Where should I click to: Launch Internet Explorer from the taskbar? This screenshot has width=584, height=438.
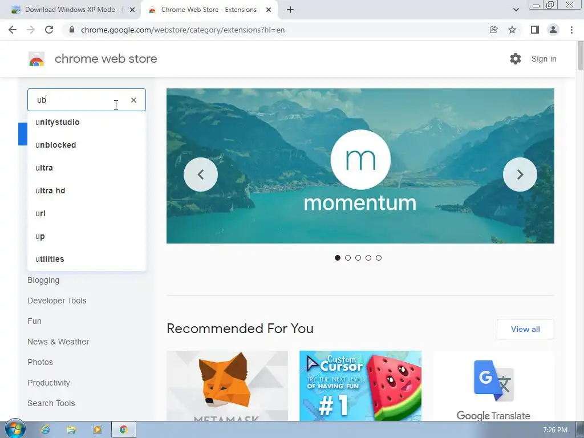pos(46,430)
